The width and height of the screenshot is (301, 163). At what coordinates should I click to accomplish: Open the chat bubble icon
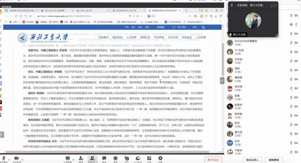pyautogui.click(x=104, y=158)
